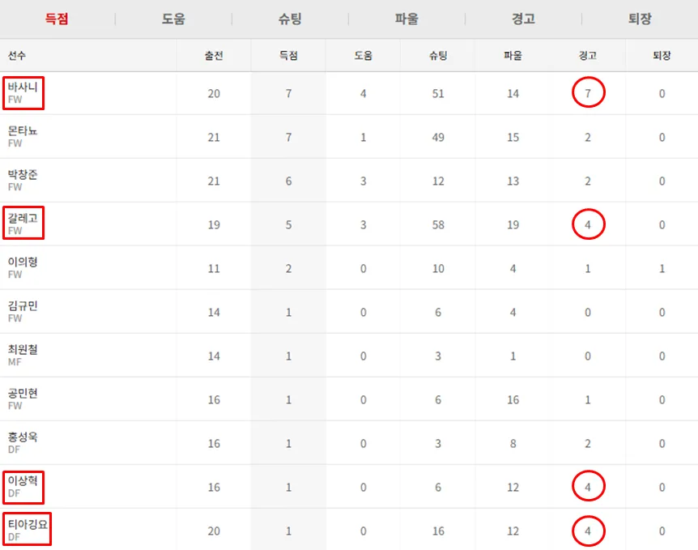
Task: Open the 경고 tab at top
Action: (x=523, y=19)
